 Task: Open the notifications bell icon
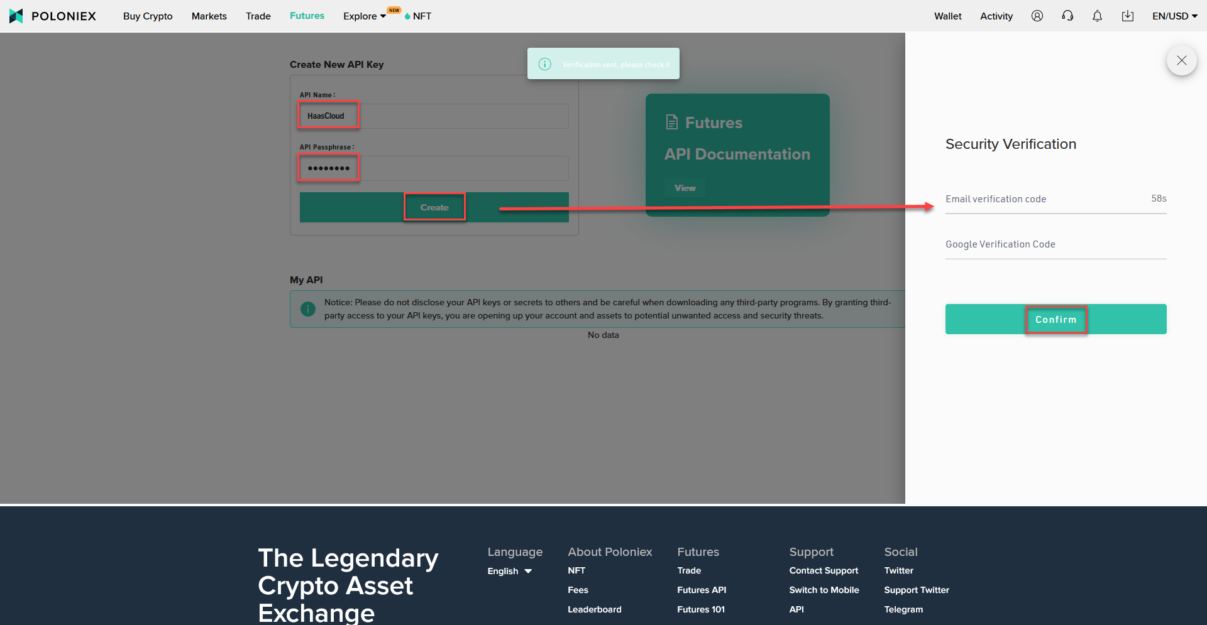coord(1097,16)
